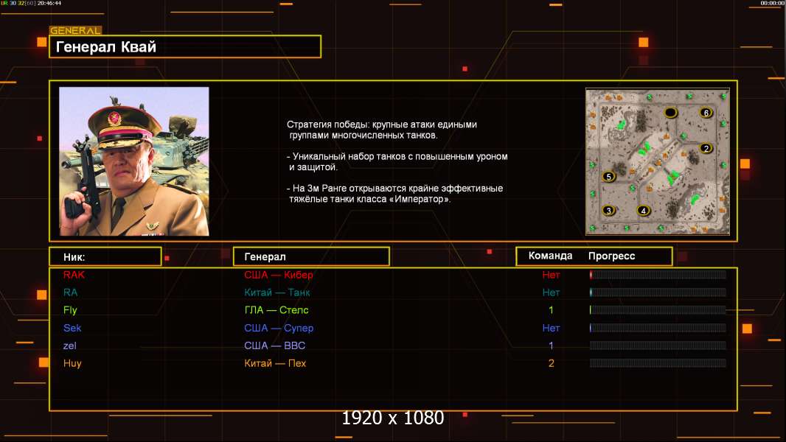Image resolution: width=786 pixels, height=442 pixels.
Task: Click the "Команда" column header
Action: coord(550,256)
